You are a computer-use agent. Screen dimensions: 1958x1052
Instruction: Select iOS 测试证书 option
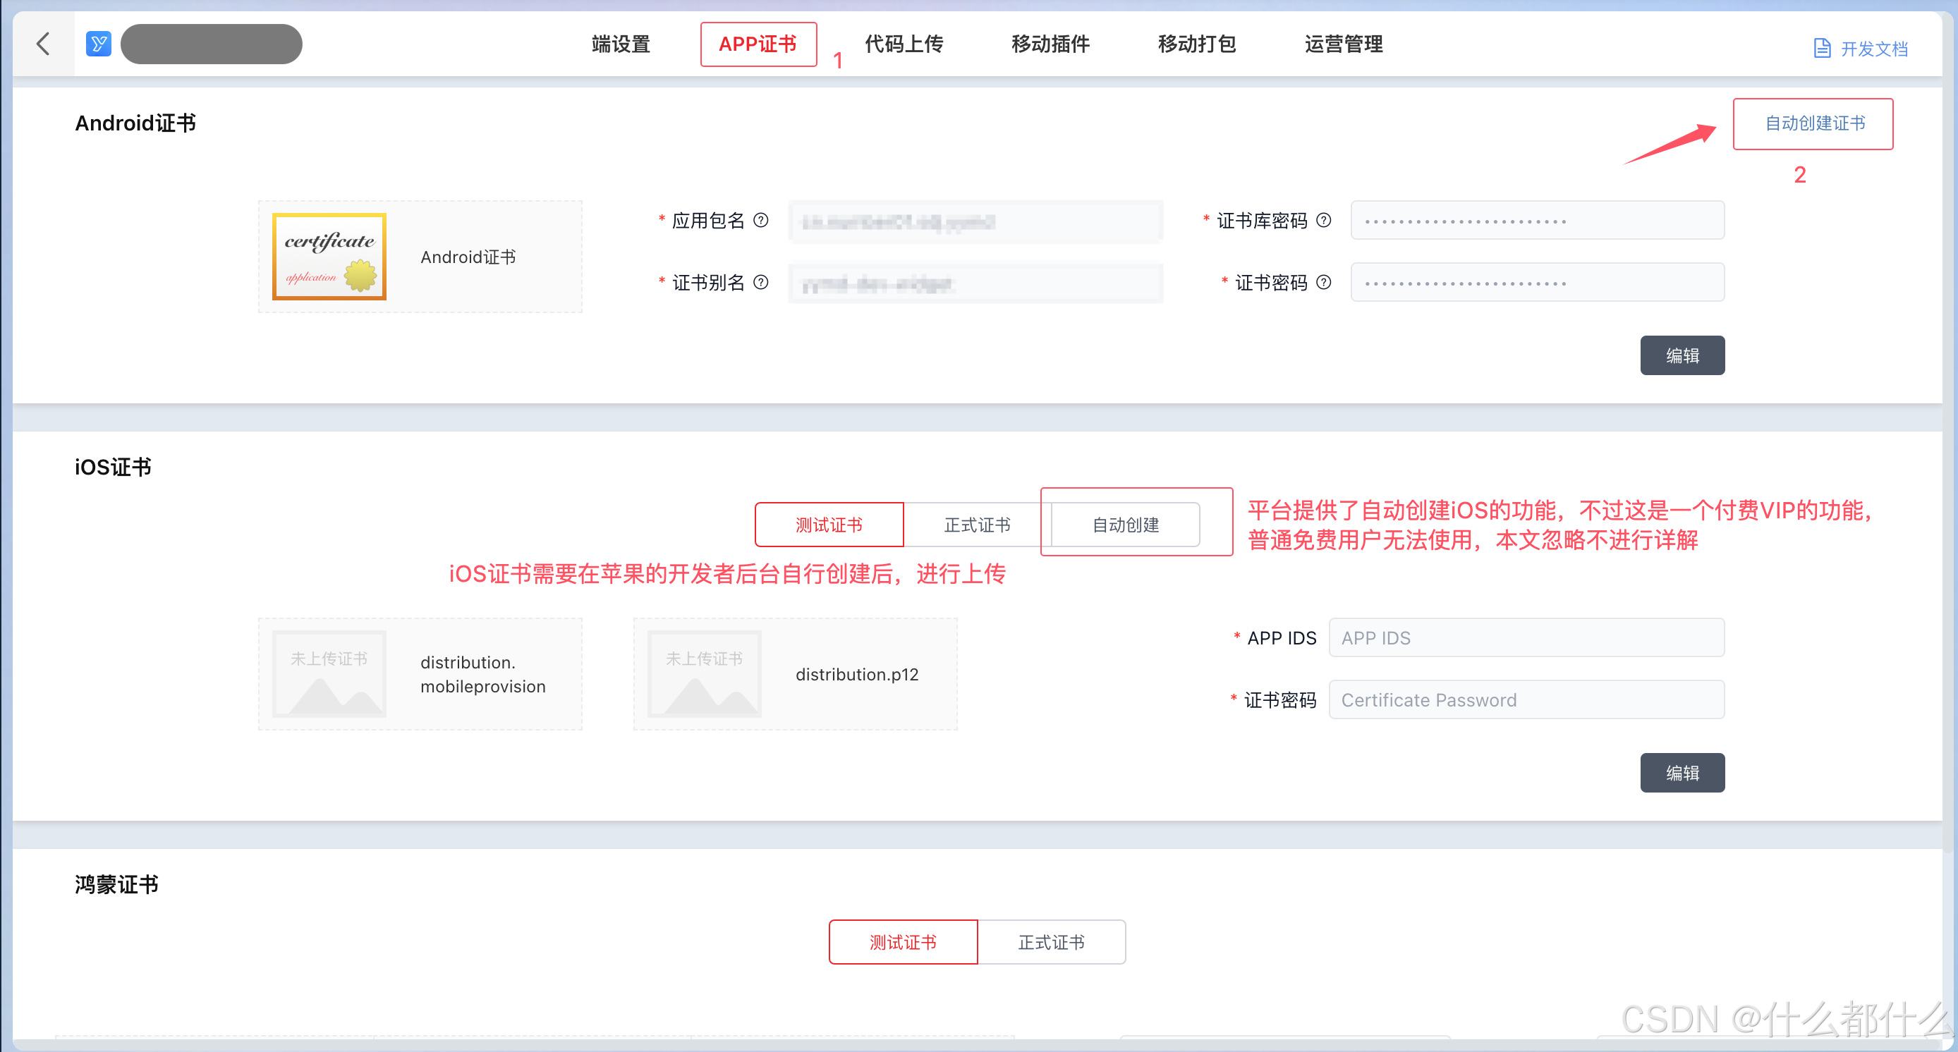829,525
